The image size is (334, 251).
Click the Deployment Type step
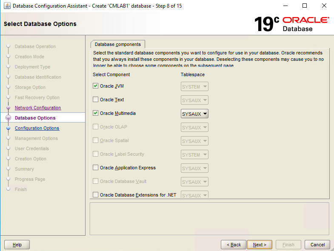[x=33, y=67]
